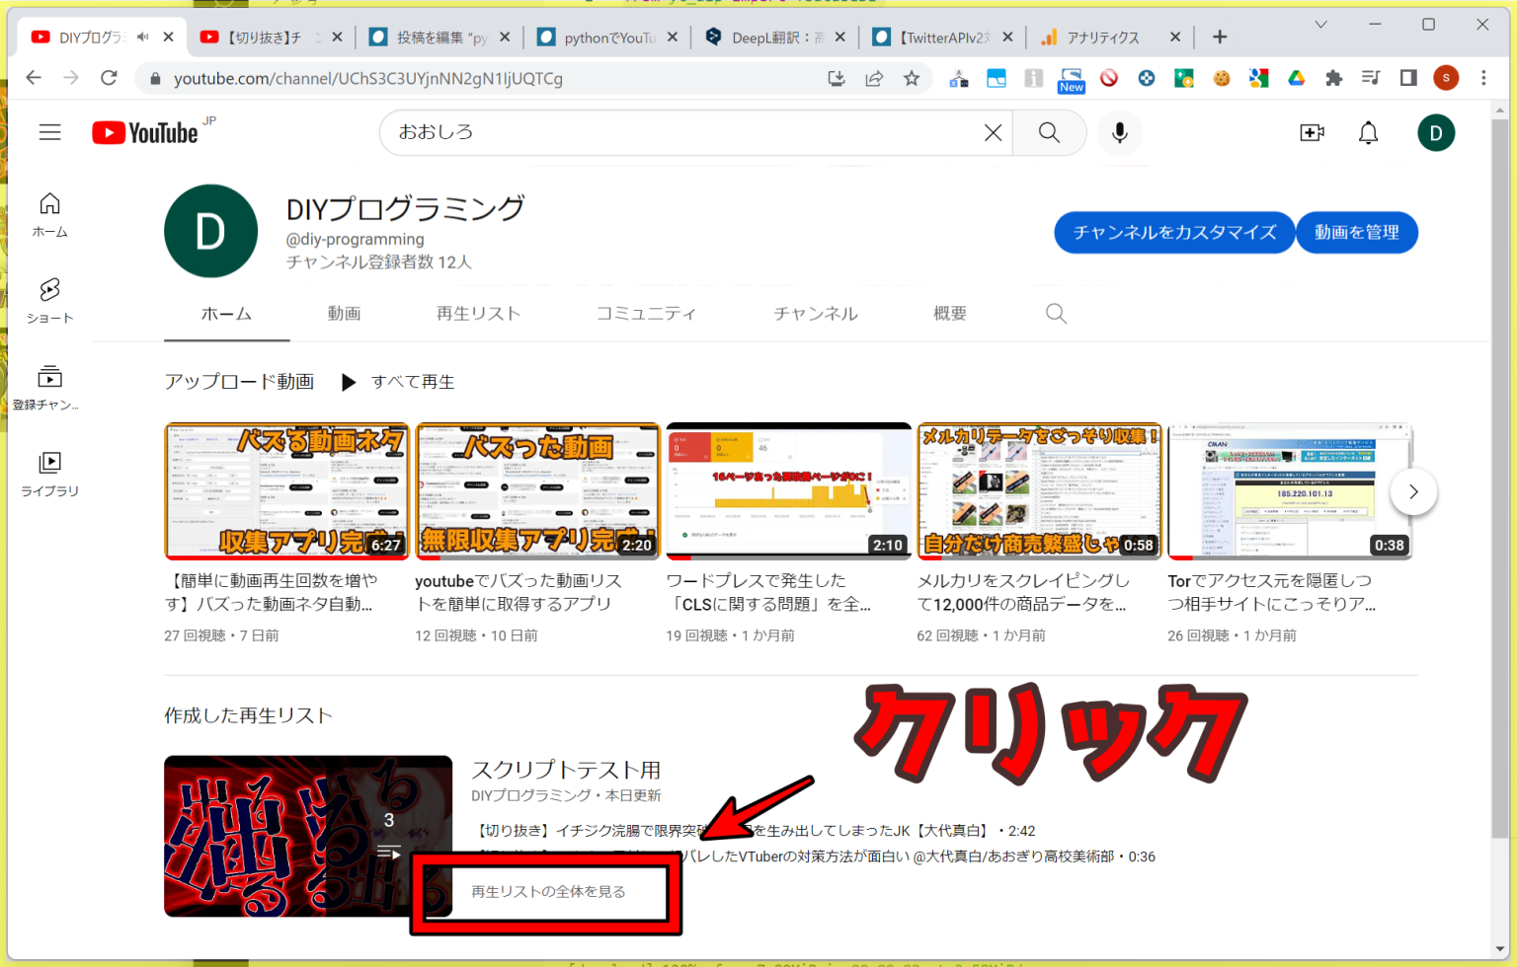
Task: Click the Google Drive extension icon
Action: 1296,78
